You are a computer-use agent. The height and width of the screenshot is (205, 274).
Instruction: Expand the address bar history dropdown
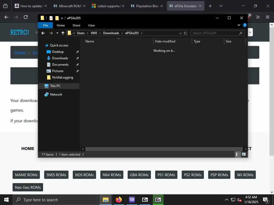(x=181, y=33)
